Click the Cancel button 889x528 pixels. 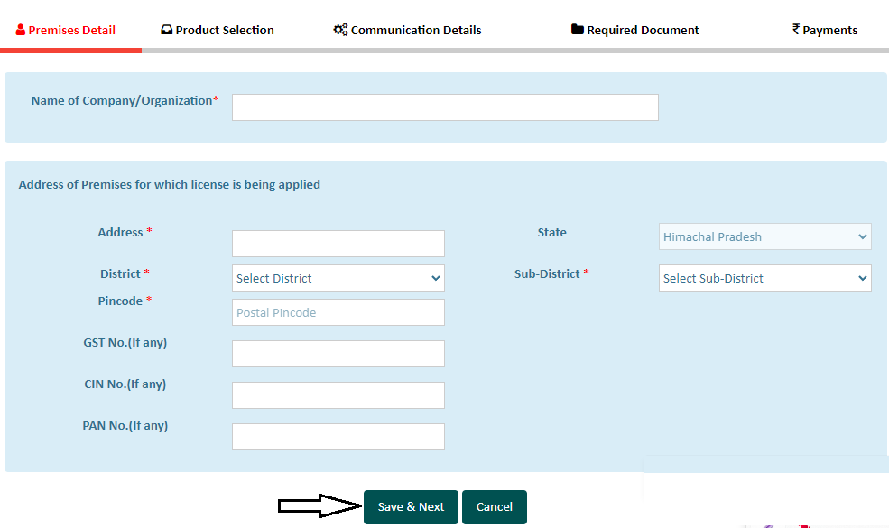(495, 507)
